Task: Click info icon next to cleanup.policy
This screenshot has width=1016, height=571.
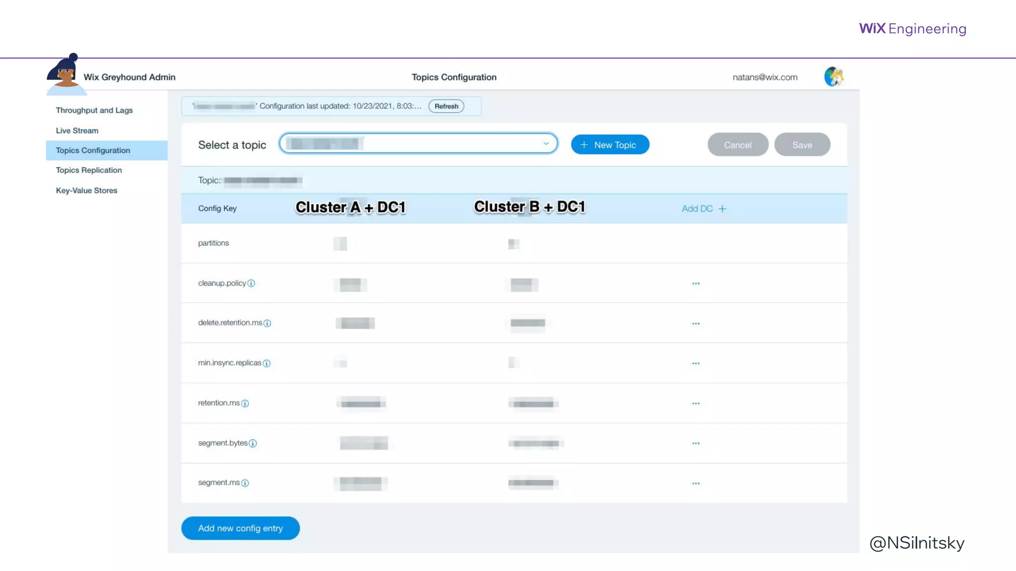Action: pyautogui.click(x=251, y=284)
